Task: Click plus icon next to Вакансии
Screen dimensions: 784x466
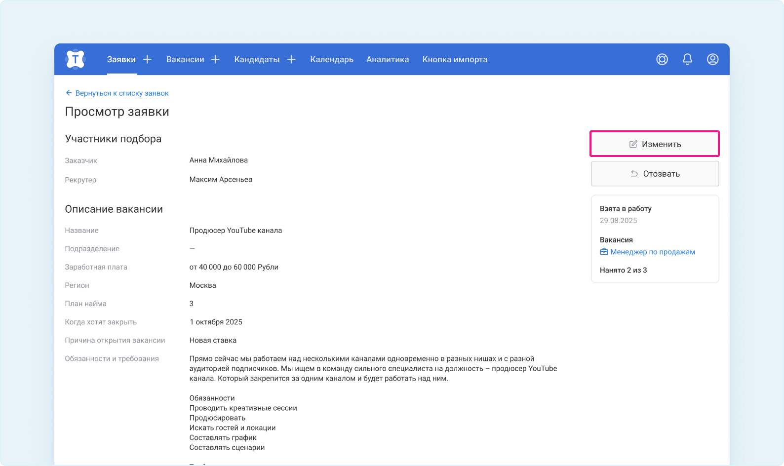Action: point(215,60)
